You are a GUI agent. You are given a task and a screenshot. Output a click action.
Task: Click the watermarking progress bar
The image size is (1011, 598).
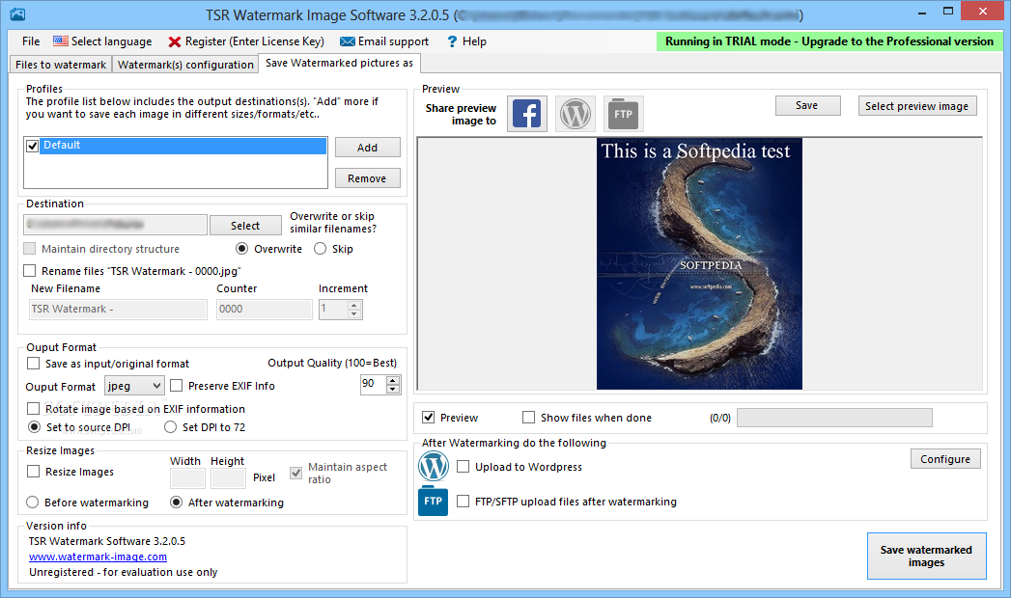pyautogui.click(x=834, y=417)
